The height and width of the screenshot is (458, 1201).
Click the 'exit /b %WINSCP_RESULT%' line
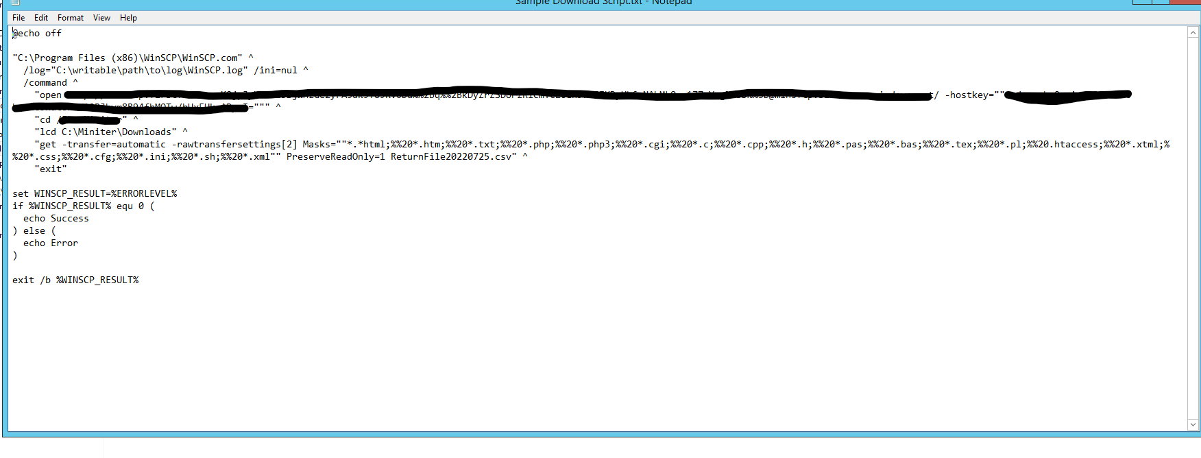(75, 280)
